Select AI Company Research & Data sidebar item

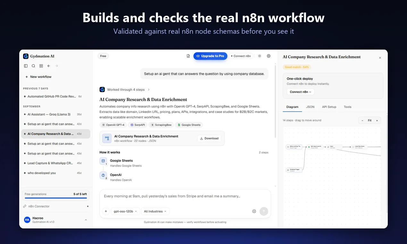(x=56, y=134)
